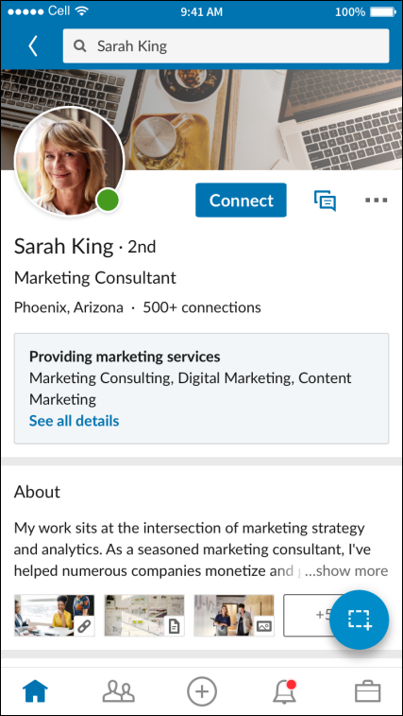
Task: Open the My Network people tab
Action: pos(119,691)
